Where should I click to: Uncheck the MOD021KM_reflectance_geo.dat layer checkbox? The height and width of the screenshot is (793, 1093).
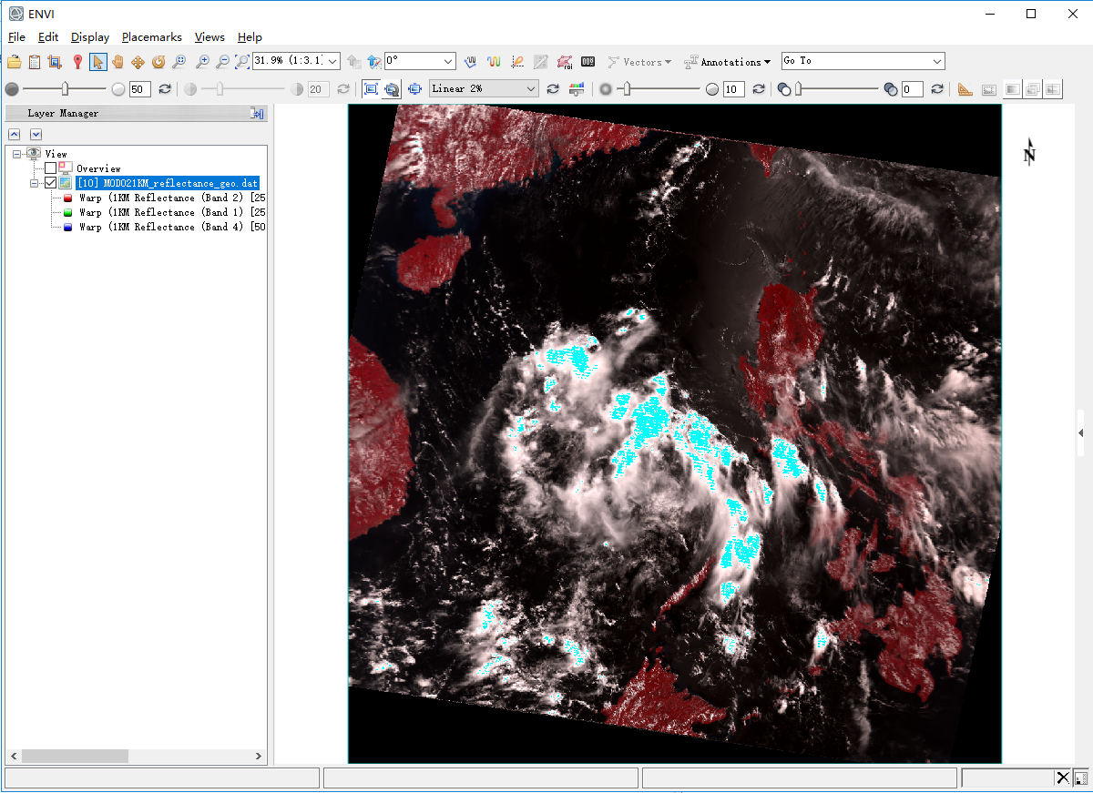[x=50, y=183]
